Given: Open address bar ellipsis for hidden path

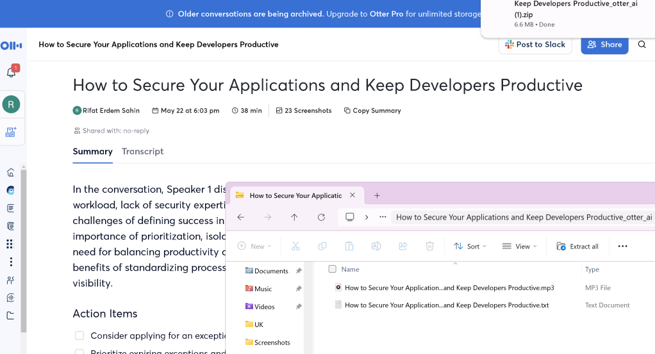Looking at the screenshot, I should (383, 217).
